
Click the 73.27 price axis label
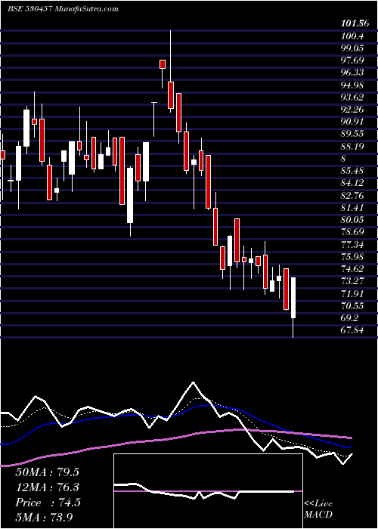[x=352, y=281]
